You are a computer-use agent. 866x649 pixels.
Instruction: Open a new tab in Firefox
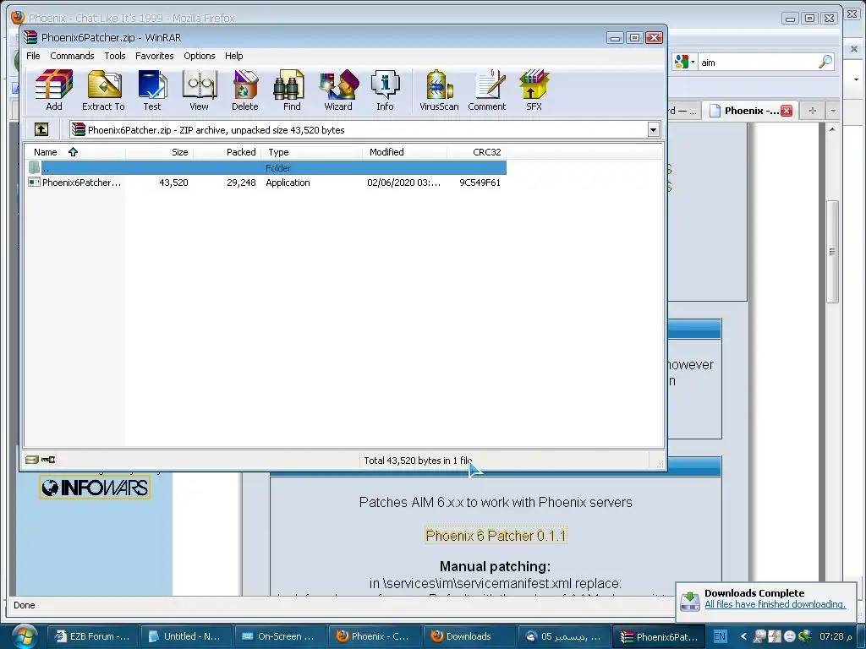point(812,111)
